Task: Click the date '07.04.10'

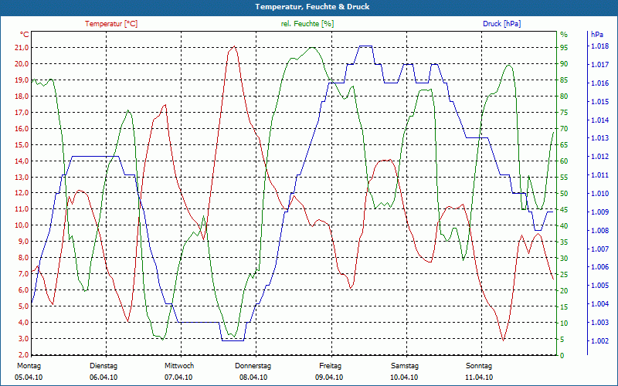Action: point(178,378)
